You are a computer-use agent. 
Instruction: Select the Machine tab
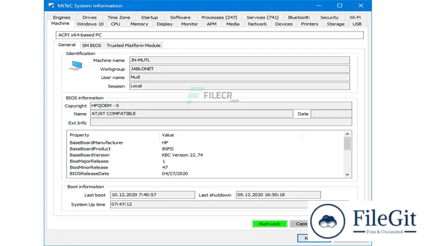(60, 23)
